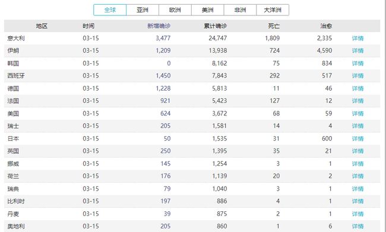Click the 地区 column header
Image resolution: width=386 pixels, height=232 pixels.
pos(42,26)
